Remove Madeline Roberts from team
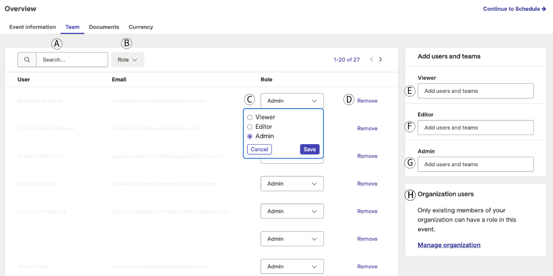The width and height of the screenshot is (553, 276). pos(367,101)
